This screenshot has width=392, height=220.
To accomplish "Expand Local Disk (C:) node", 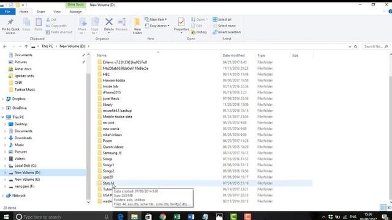I will point(5,166).
